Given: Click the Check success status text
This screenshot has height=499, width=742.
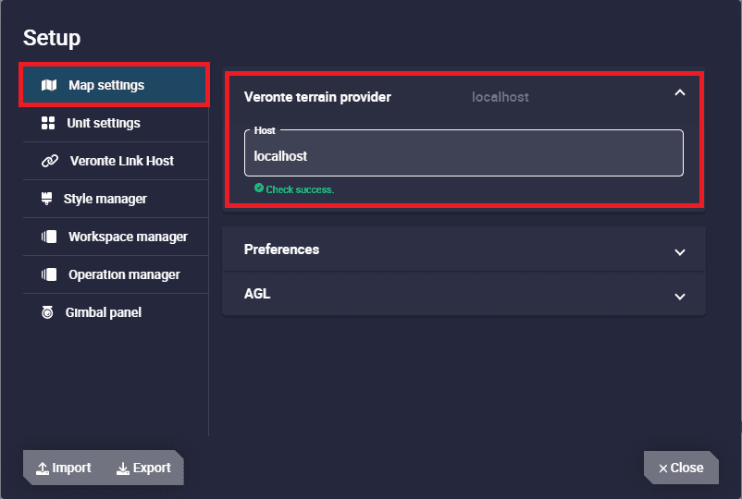Looking at the screenshot, I should (x=300, y=189).
